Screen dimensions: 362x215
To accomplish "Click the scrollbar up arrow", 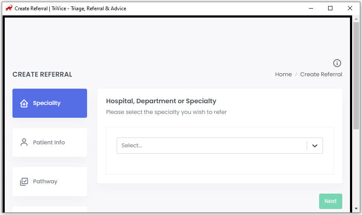I will [x=356, y=19].
